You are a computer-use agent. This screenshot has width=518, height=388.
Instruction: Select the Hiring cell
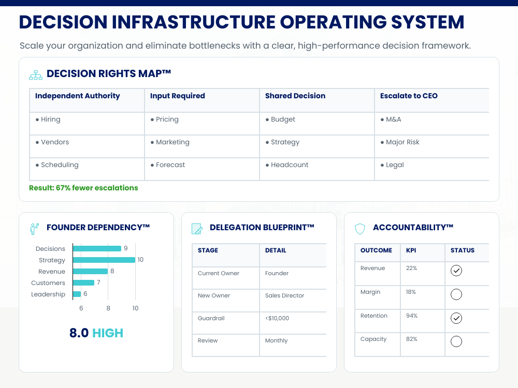pos(87,124)
